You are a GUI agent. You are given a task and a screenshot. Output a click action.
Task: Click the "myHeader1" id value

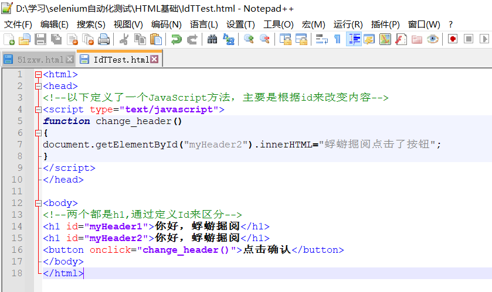coord(116,226)
